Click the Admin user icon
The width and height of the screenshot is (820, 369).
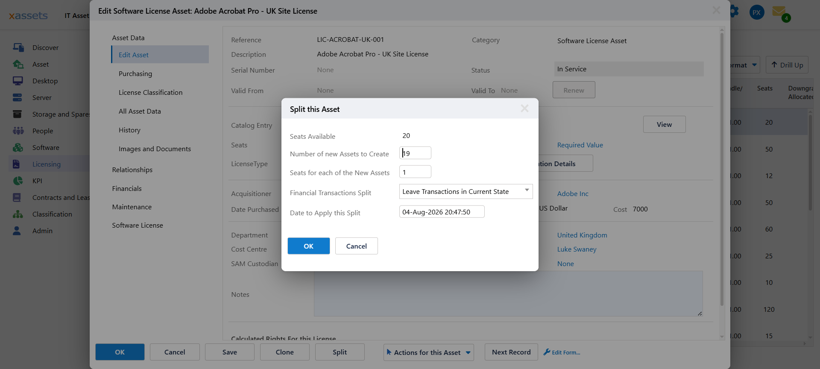[17, 231]
